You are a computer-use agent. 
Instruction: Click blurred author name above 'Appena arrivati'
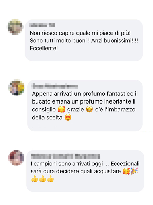pyautogui.click(x=55, y=86)
